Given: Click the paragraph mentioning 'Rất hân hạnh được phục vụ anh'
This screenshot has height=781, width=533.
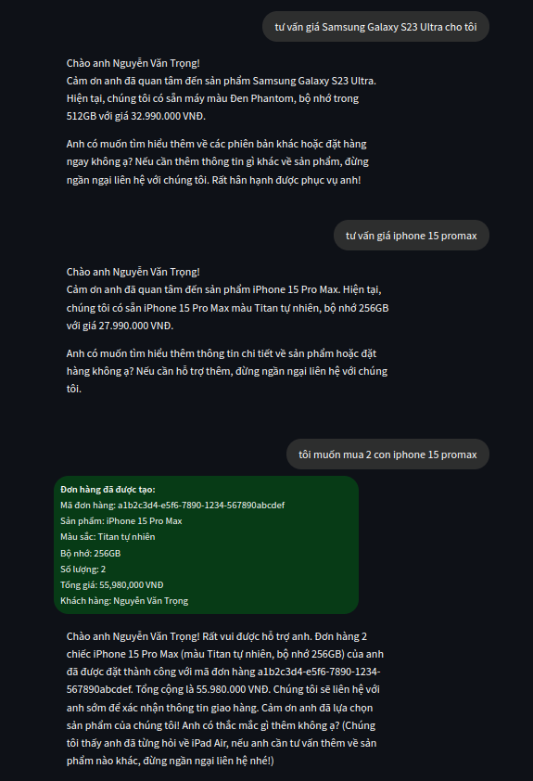Looking at the screenshot, I should pos(218,162).
